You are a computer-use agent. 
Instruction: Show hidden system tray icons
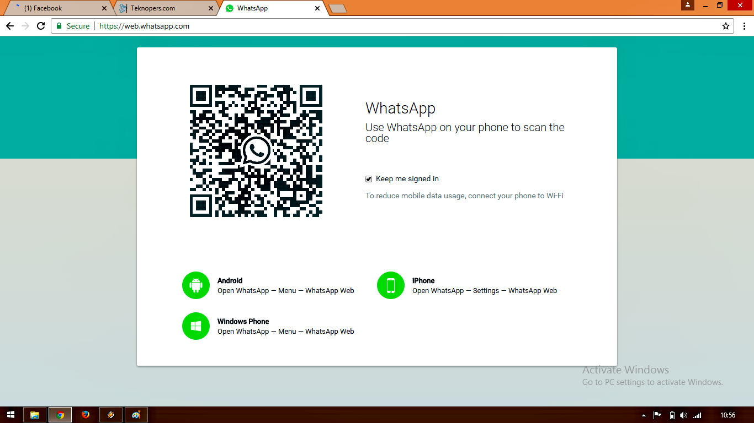pyautogui.click(x=644, y=415)
